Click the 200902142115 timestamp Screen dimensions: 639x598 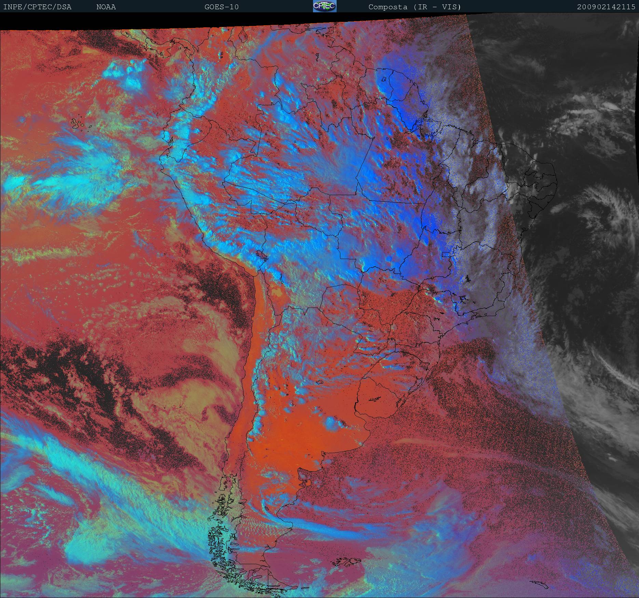pos(606,7)
